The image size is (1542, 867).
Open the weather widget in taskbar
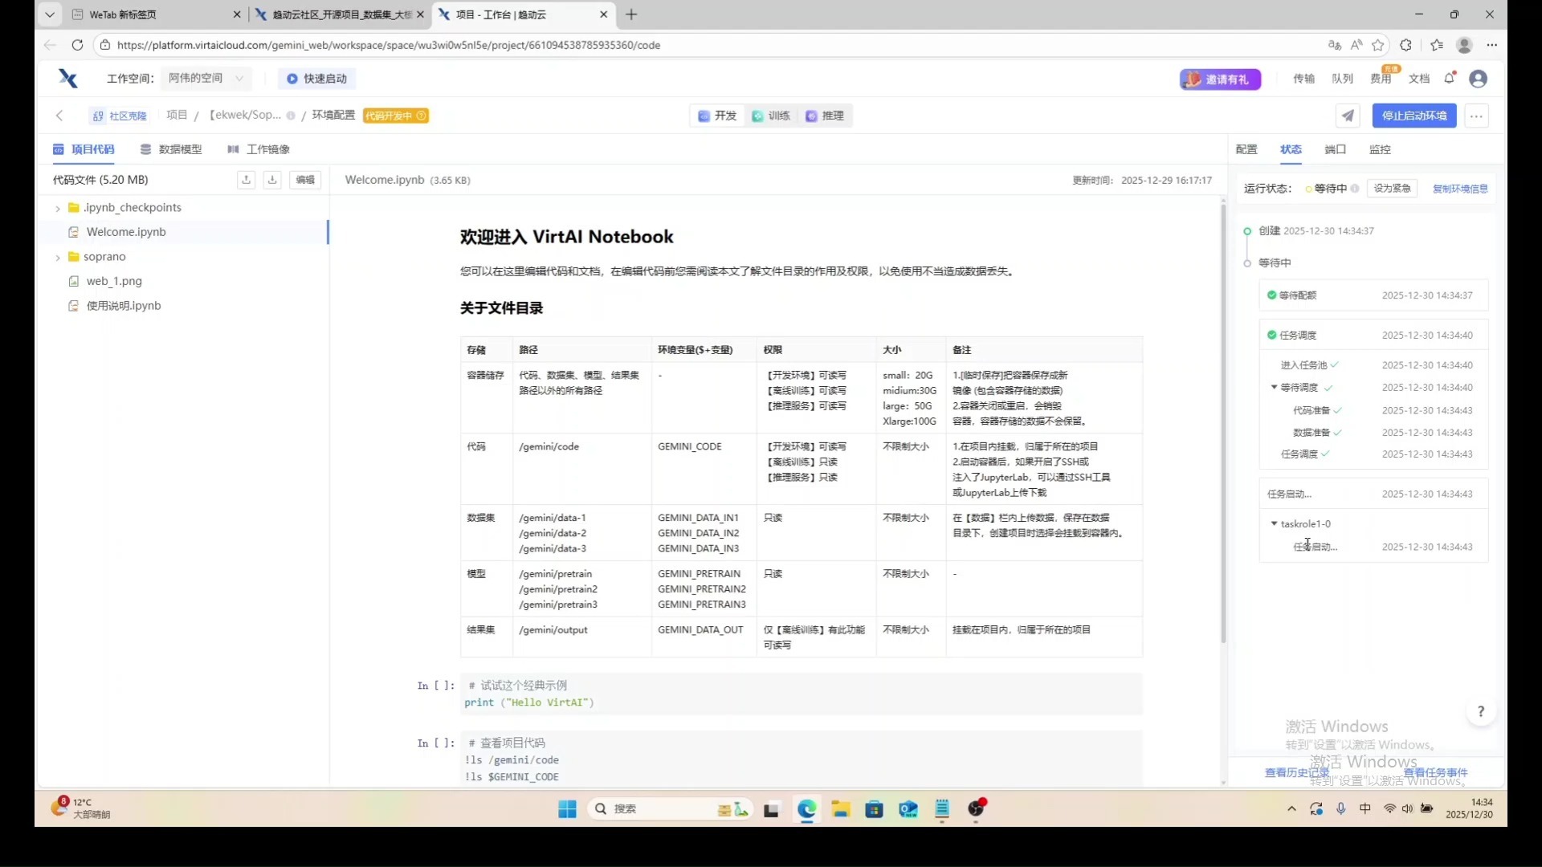coord(81,808)
